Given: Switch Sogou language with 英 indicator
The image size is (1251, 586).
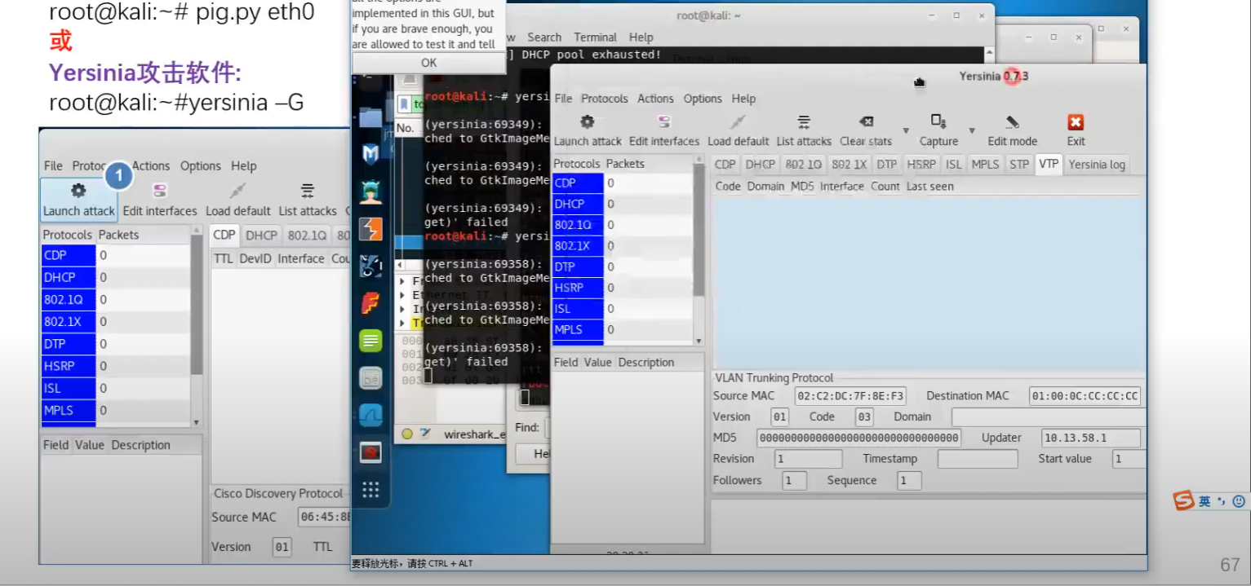Looking at the screenshot, I should click(1204, 501).
